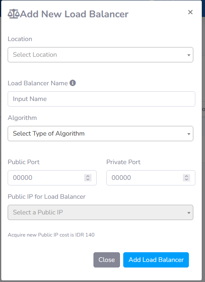This screenshot has width=205, height=282.
Task: Decrease the Private Port value with down arrow
Action: 186,179
